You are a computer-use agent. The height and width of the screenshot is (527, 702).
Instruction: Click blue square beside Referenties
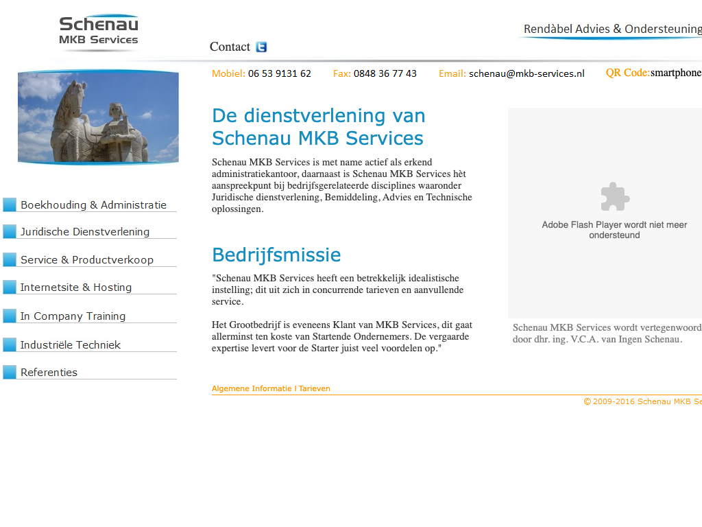click(10, 372)
